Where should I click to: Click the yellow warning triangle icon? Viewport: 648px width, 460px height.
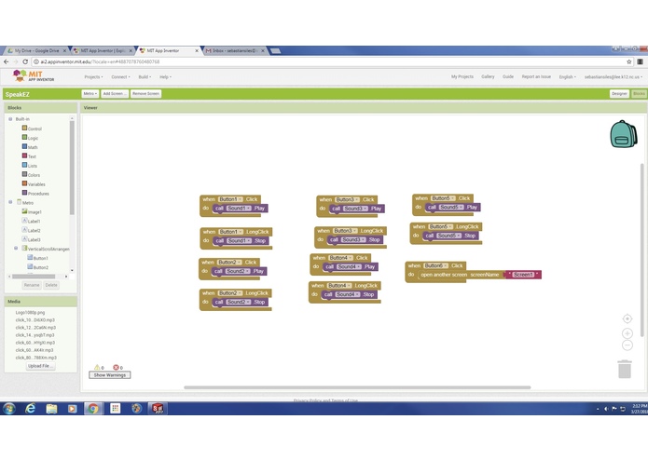coord(97,367)
